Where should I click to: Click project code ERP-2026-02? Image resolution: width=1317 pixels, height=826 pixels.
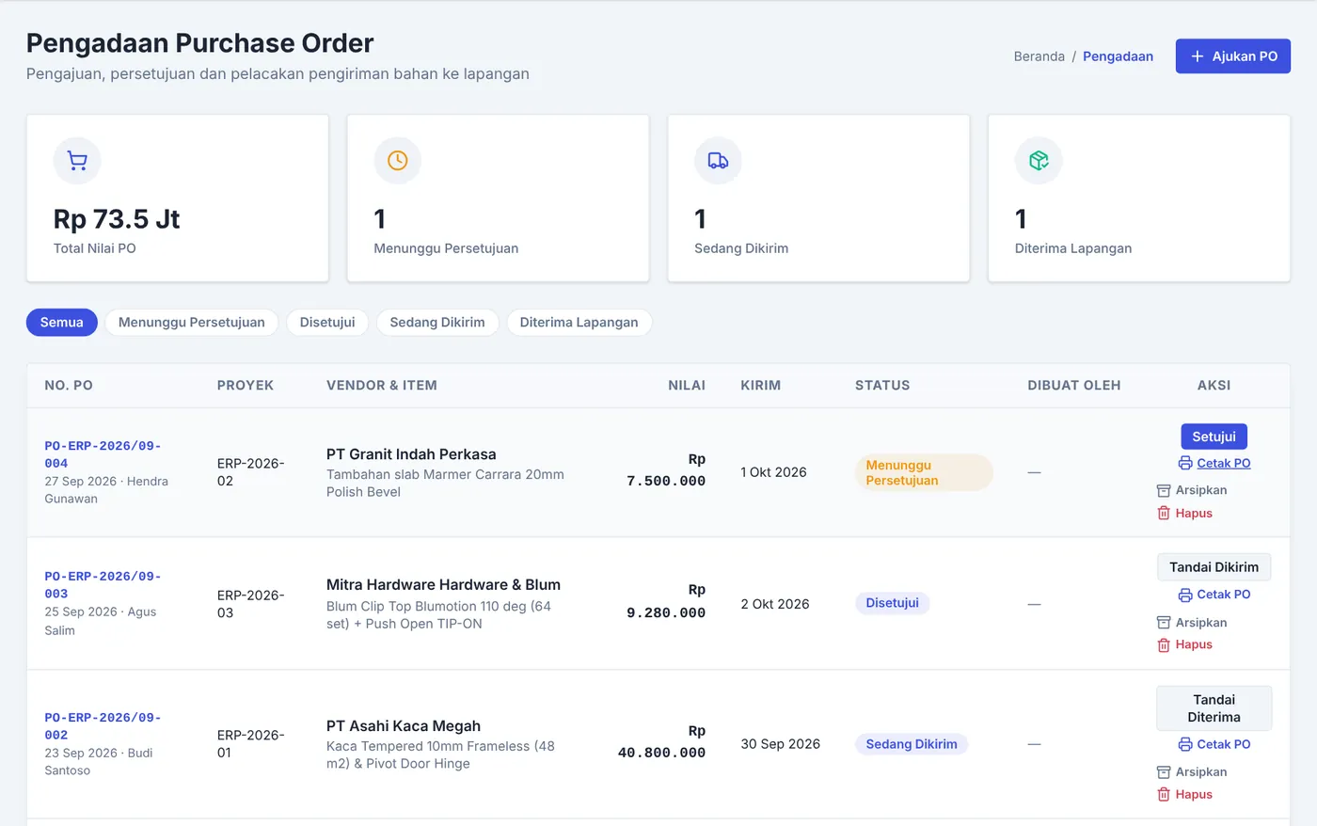pos(251,472)
